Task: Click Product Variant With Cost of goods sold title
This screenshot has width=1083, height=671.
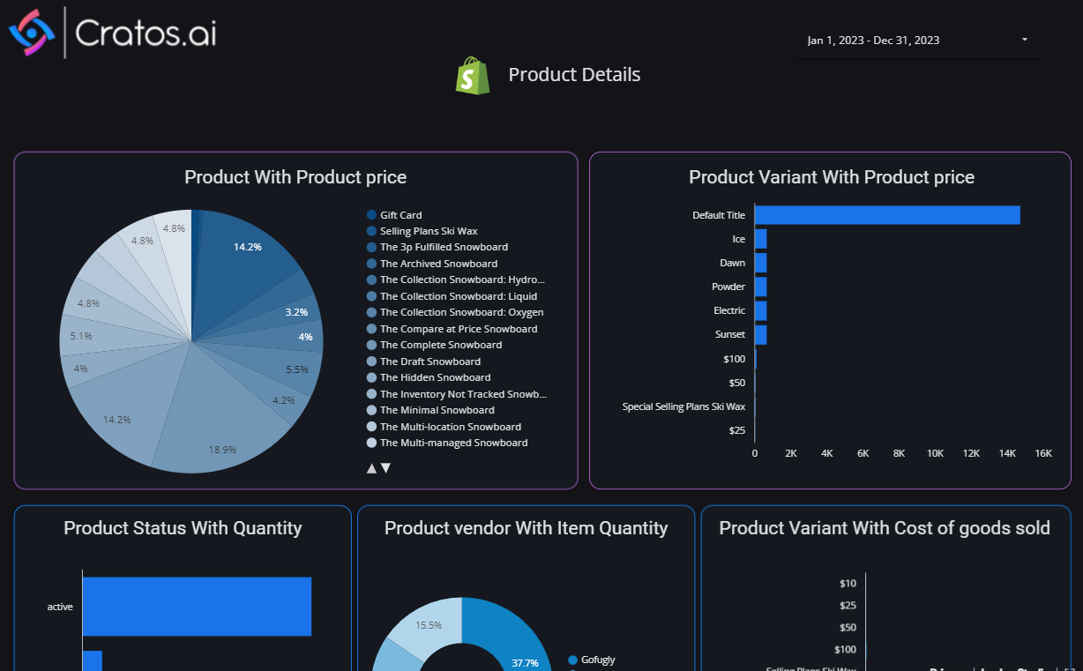Action: [885, 528]
